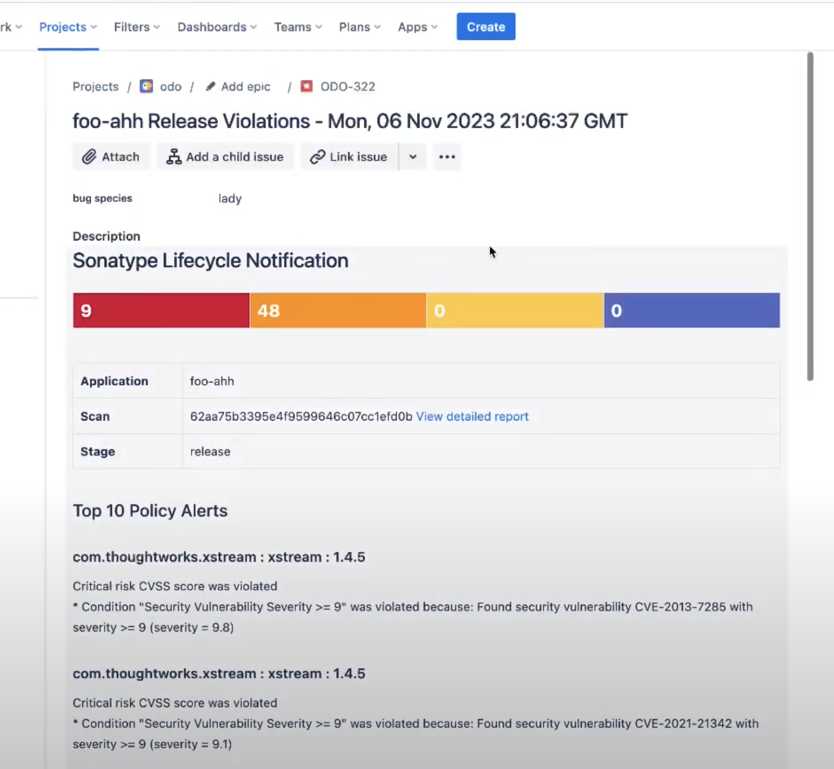This screenshot has height=769, width=834.
Task: Click the blue low count bar showing 0
Action: tap(692, 310)
